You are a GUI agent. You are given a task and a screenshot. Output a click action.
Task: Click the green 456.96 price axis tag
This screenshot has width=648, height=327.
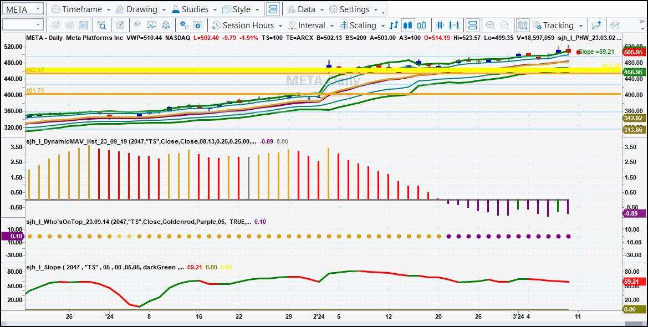point(633,72)
